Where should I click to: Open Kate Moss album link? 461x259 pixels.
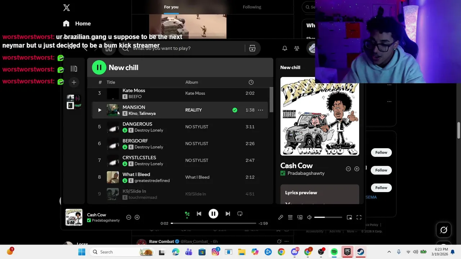coord(195,93)
